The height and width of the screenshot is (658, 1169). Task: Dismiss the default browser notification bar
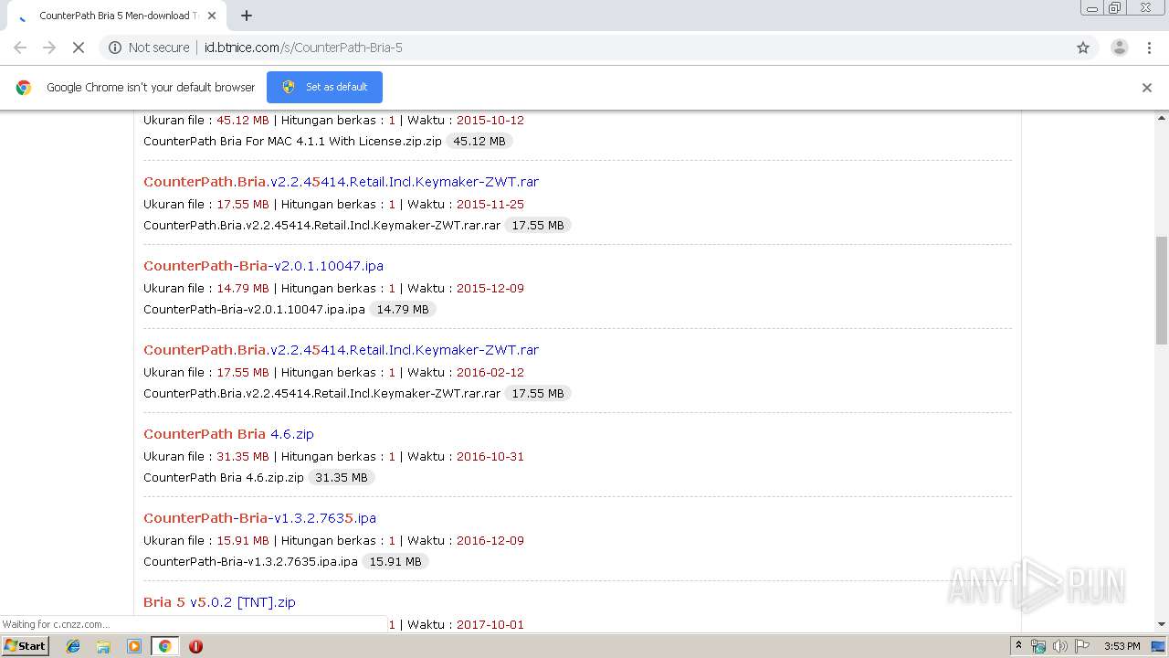tap(1147, 88)
